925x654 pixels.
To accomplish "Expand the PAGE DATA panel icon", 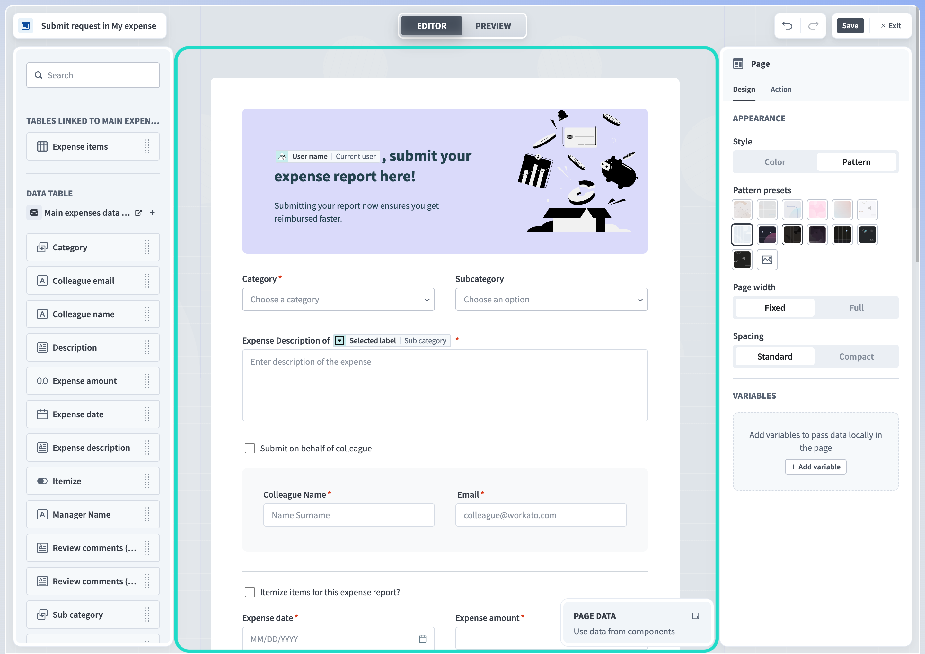I will coord(695,616).
